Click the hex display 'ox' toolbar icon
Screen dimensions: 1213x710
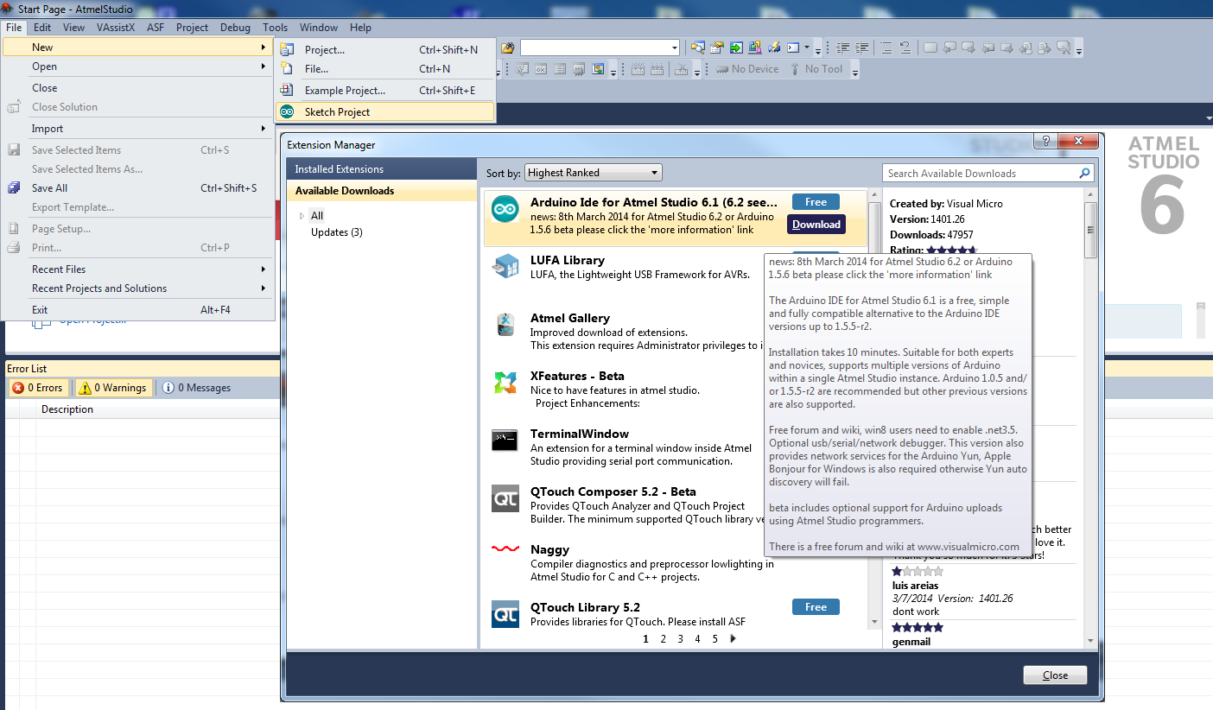[541, 69]
